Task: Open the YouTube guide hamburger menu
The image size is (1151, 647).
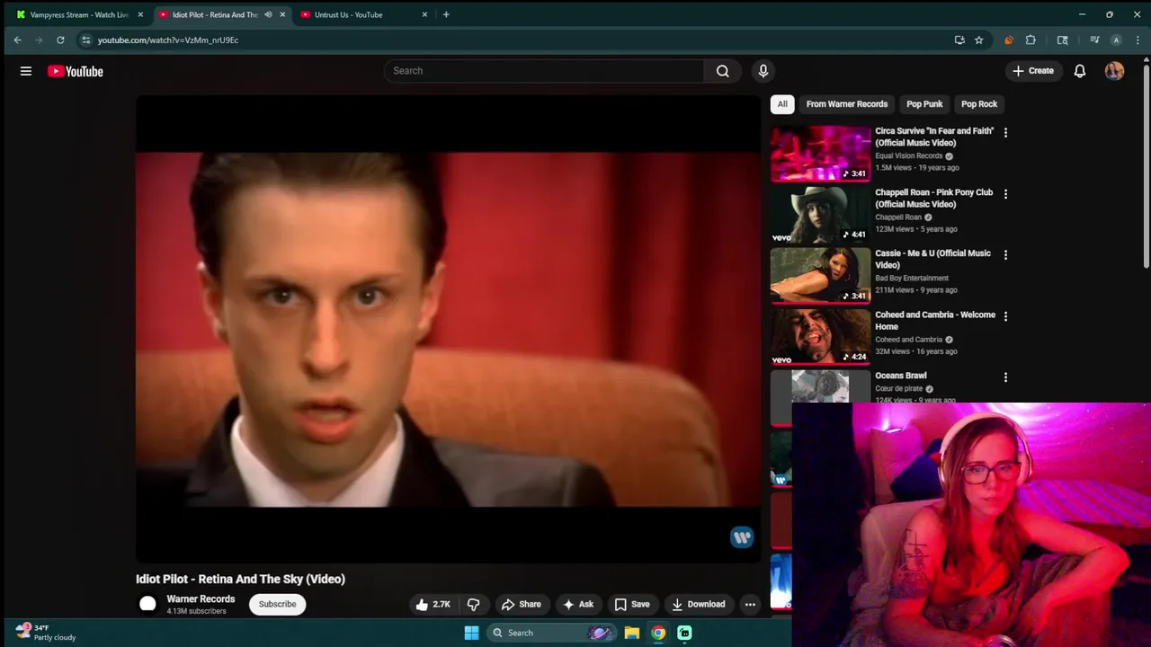Action: pos(26,71)
